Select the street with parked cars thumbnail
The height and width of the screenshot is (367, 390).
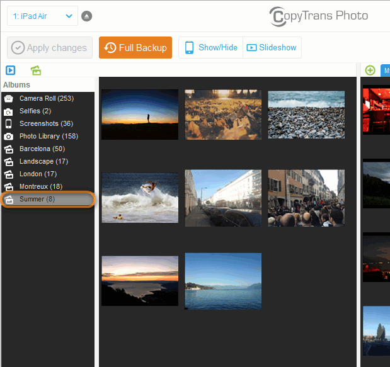(223, 198)
